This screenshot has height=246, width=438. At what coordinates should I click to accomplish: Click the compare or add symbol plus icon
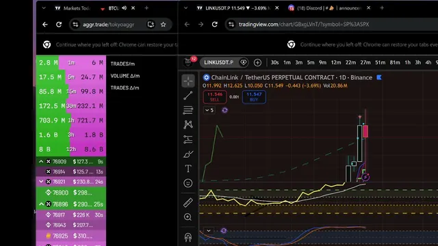coord(257,62)
